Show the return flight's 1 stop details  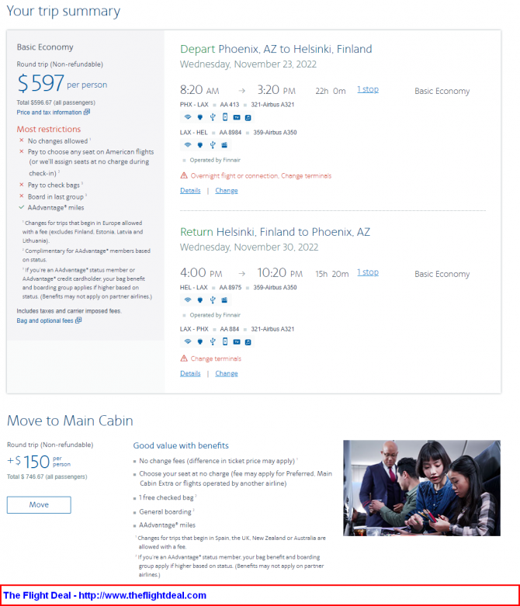tap(368, 273)
